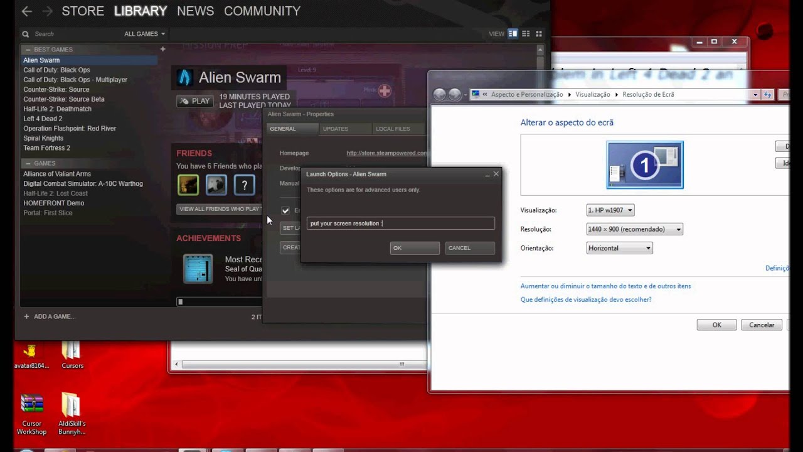The image size is (803, 452).
Task: Switch to UPDATES tab in Properties
Action: 344,129
